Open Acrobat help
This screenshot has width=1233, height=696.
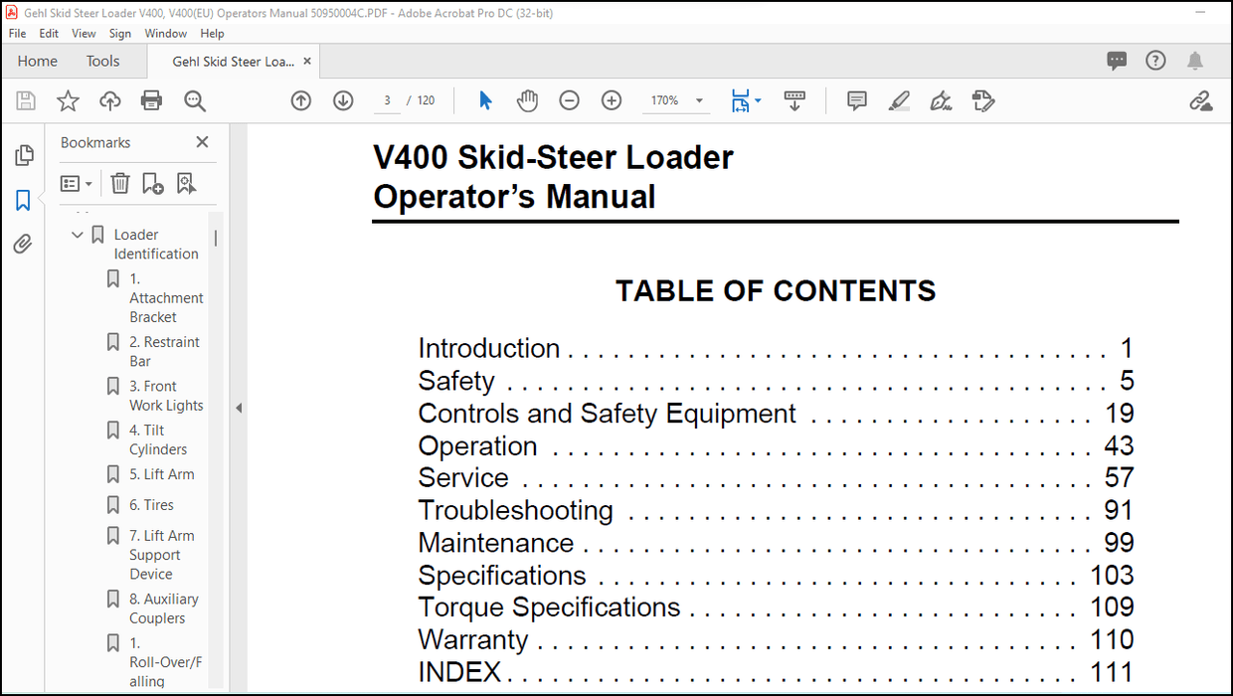pyautogui.click(x=1154, y=60)
